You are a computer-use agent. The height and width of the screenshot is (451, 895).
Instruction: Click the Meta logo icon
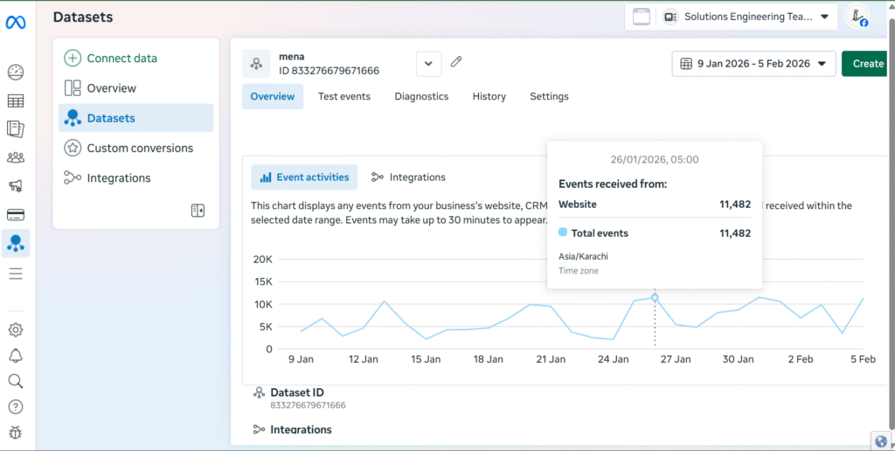(x=16, y=23)
